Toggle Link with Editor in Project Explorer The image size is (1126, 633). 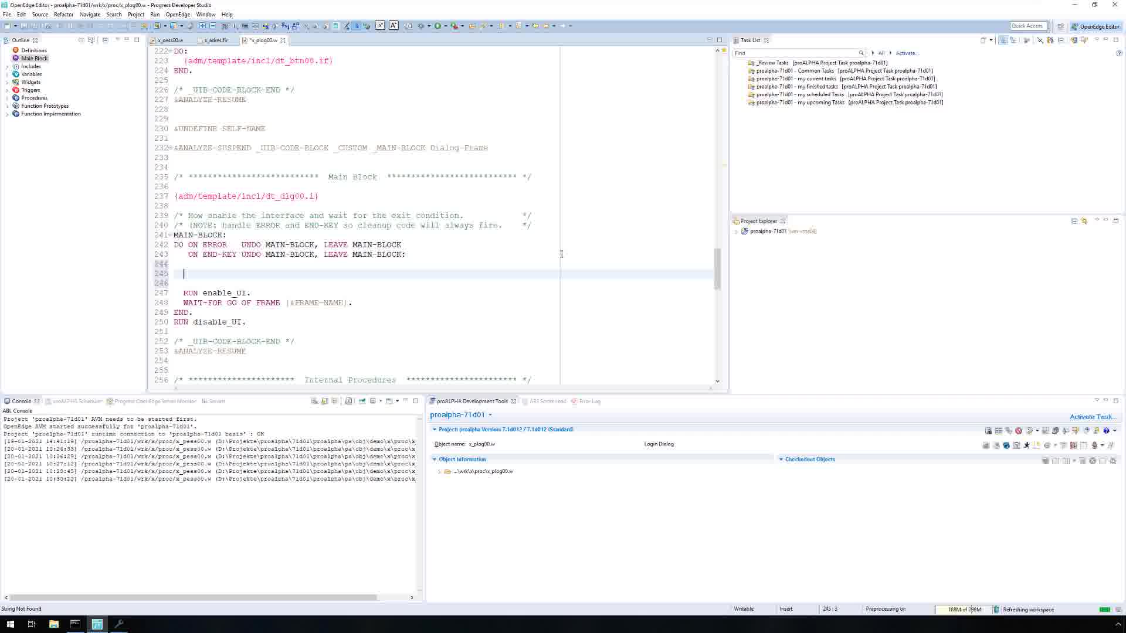pyautogui.click(x=1084, y=221)
